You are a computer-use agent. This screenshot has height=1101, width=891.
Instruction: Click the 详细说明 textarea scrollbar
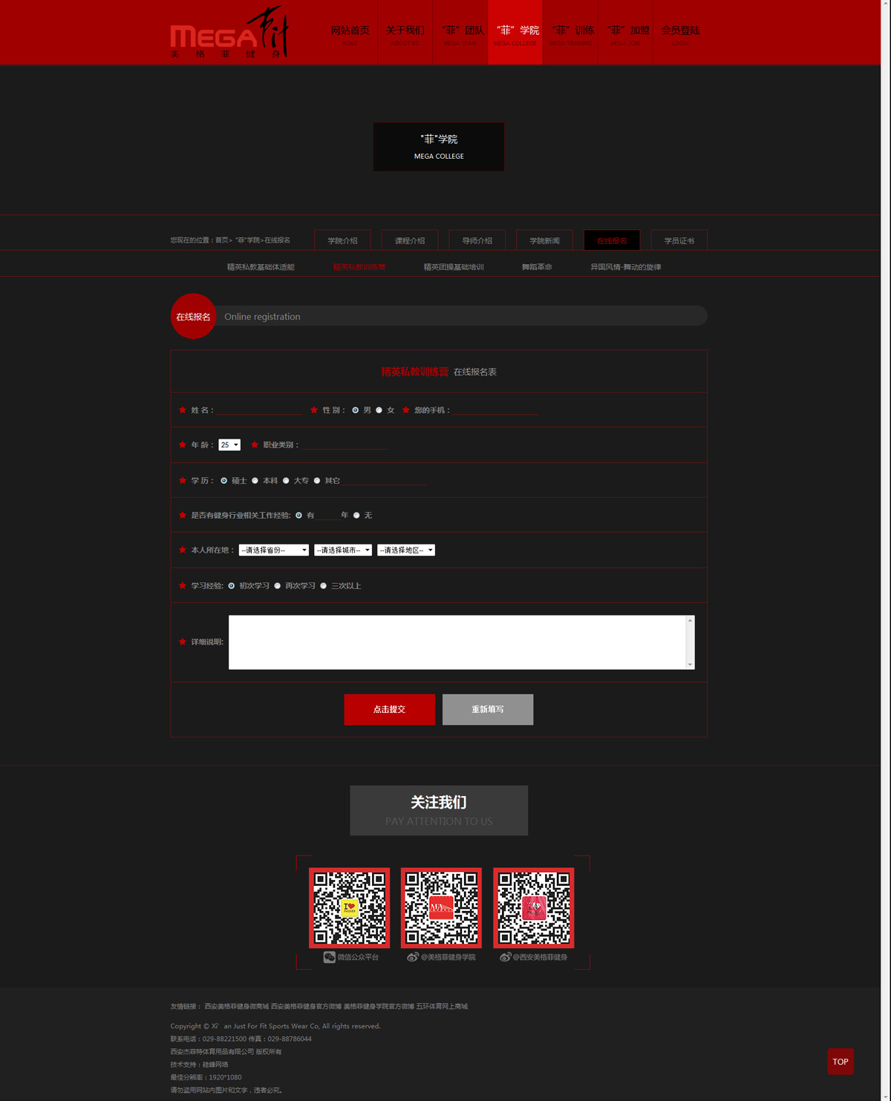tap(690, 642)
